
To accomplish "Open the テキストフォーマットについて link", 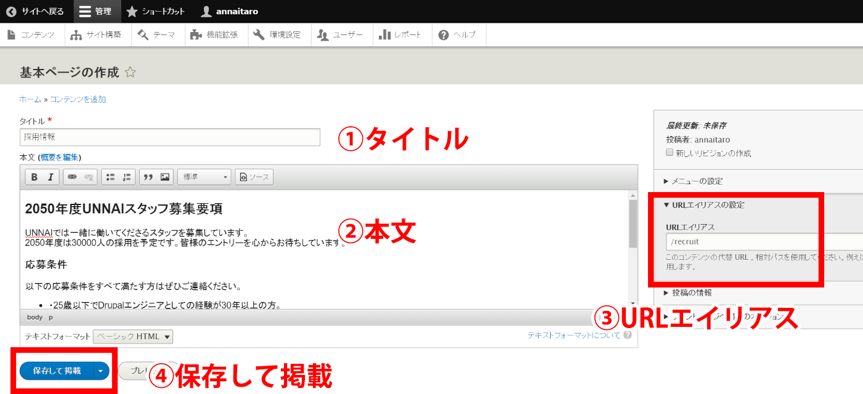I will point(574,336).
